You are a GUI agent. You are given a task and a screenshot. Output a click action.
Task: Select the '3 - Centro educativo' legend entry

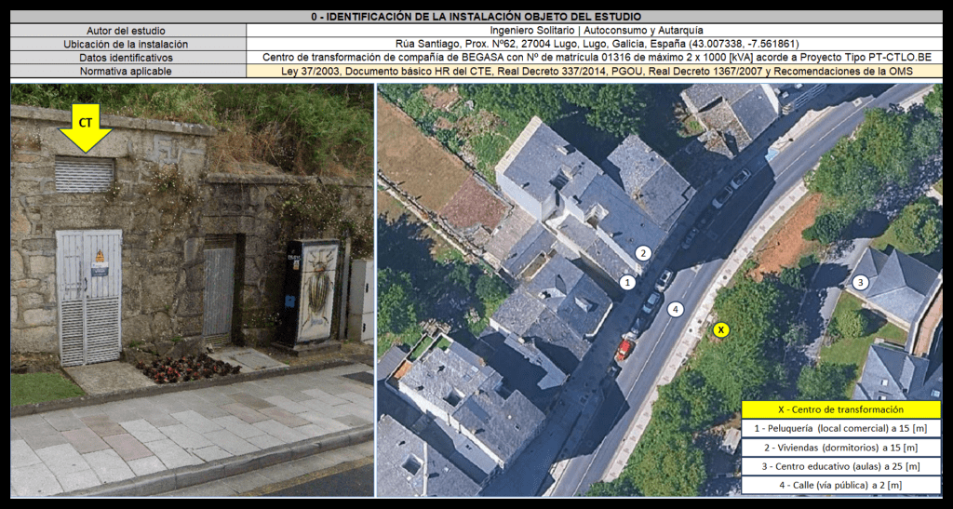(x=840, y=465)
